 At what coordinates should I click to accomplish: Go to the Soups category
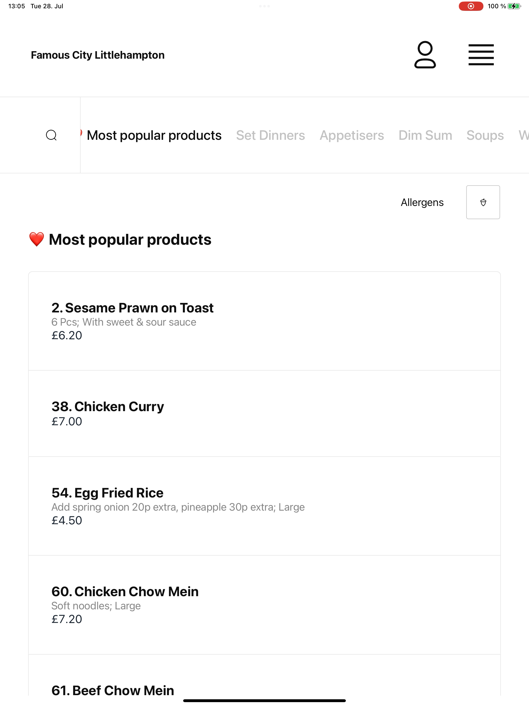tap(485, 135)
